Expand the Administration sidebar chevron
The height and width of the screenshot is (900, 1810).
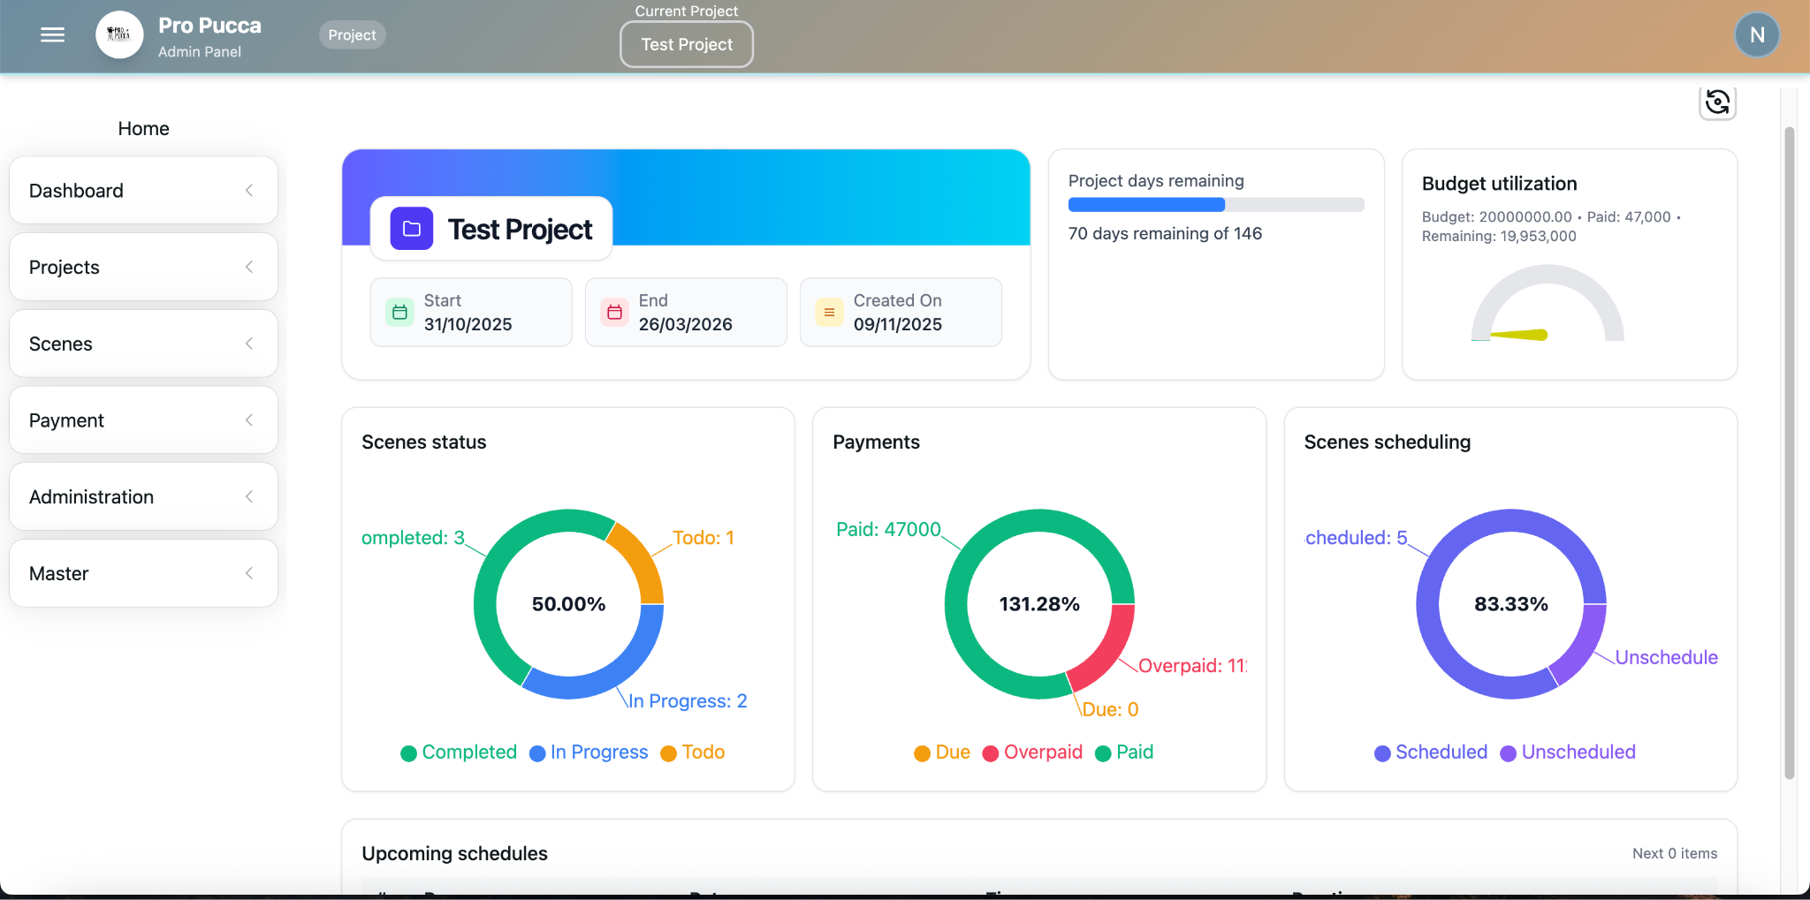pyautogui.click(x=249, y=496)
